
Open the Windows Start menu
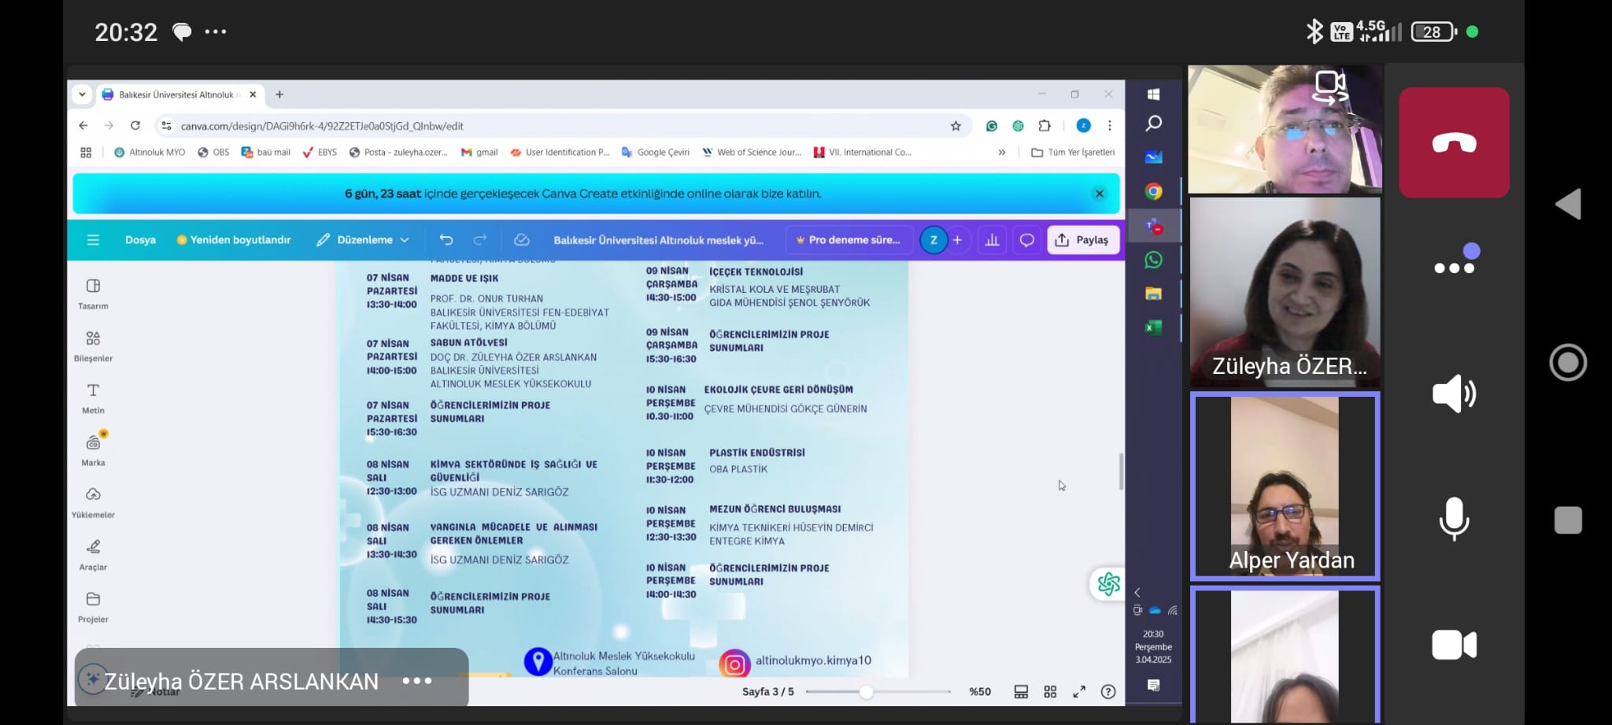(x=1153, y=94)
